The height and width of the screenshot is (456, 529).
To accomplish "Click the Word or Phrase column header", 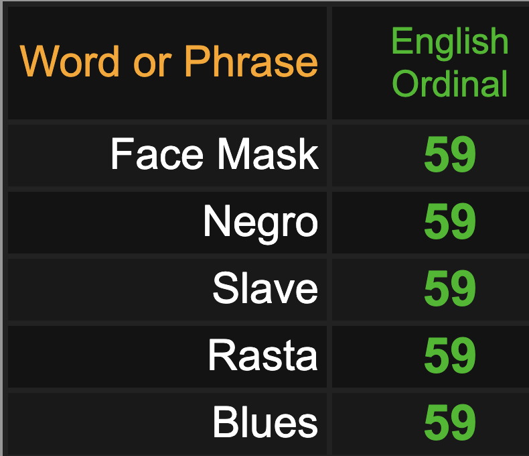I will [167, 63].
